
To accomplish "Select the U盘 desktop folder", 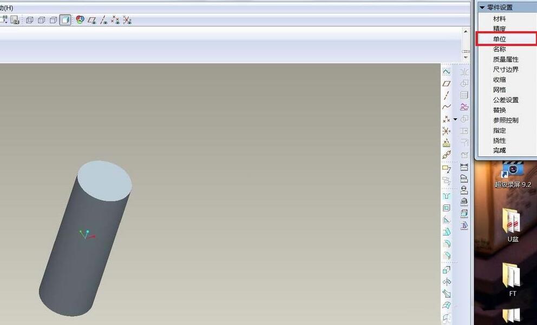I will point(513,225).
